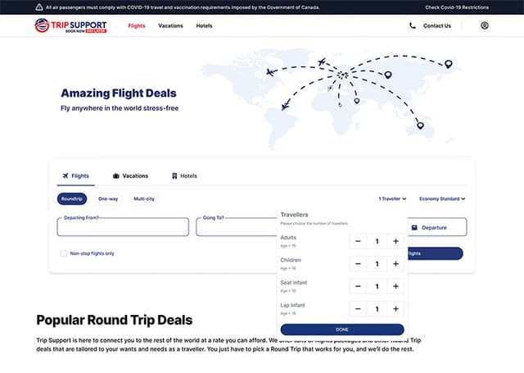The height and width of the screenshot is (373, 524).
Task: Click the search flights button
Action: [x=435, y=253]
